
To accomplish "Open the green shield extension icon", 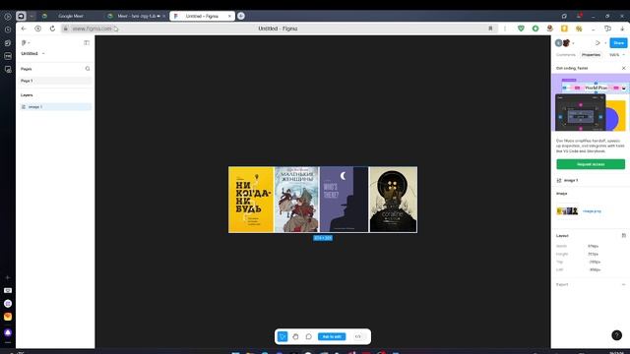I will point(521,29).
